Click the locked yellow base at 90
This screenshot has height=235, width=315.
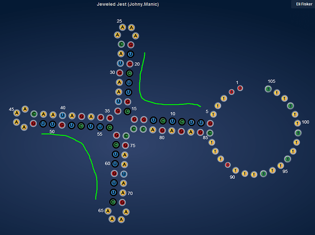click(236, 170)
